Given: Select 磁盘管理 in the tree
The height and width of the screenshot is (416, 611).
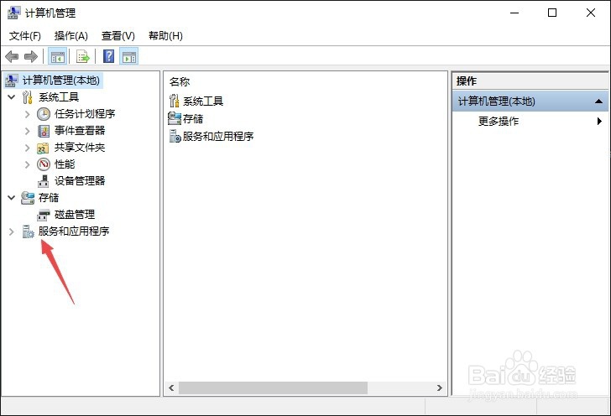Looking at the screenshot, I should click(75, 214).
